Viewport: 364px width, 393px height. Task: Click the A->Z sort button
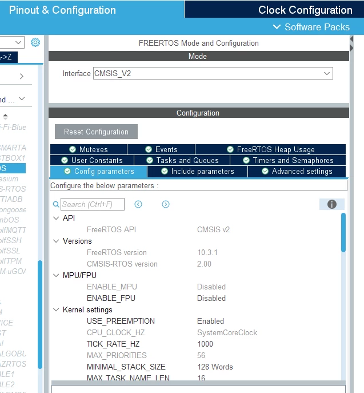click(x=9, y=57)
